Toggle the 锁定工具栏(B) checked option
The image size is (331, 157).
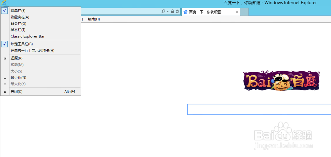[x=41, y=44]
